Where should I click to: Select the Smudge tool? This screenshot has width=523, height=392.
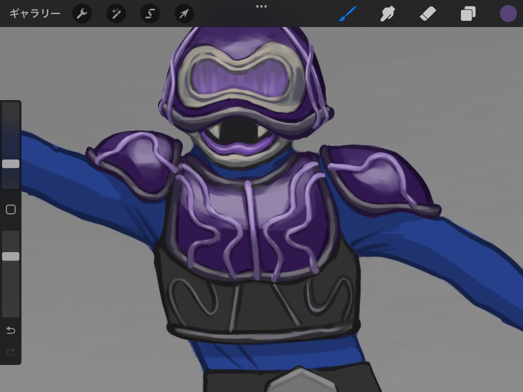point(387,14)
